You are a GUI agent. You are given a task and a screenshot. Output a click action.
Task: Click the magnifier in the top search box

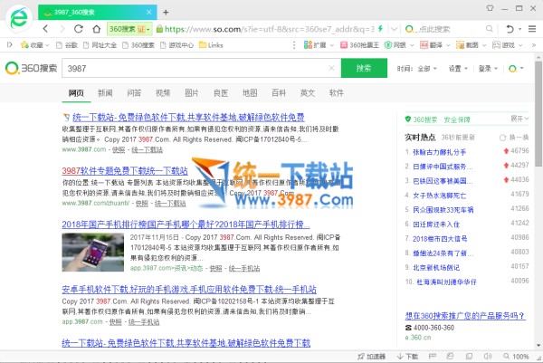pyautogui.click(x=489, y=29)
